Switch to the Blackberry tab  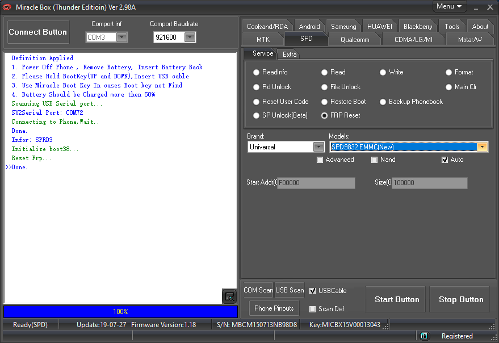(418, 27)
